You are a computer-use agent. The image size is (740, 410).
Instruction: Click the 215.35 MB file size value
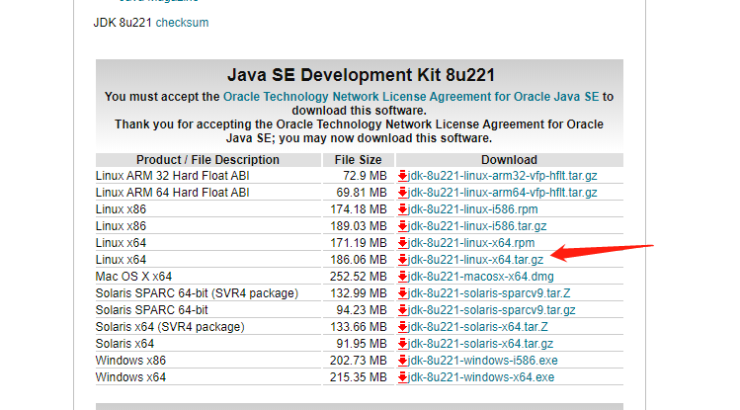359,377
